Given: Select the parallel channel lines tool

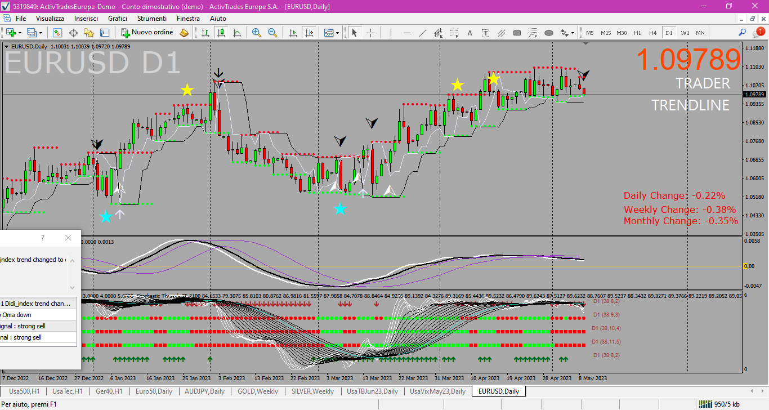Looking at the screenshot, I should pyautogui.click(x=501, y=33).
